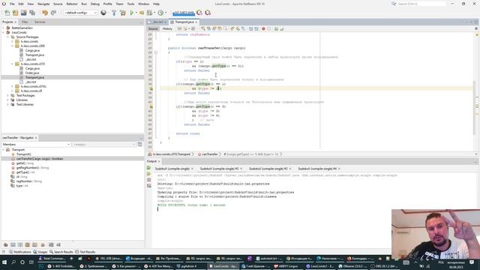Click the stop icon in Output sidebar
The height and width of the screenshot is (270, 480).
(149, 180)
